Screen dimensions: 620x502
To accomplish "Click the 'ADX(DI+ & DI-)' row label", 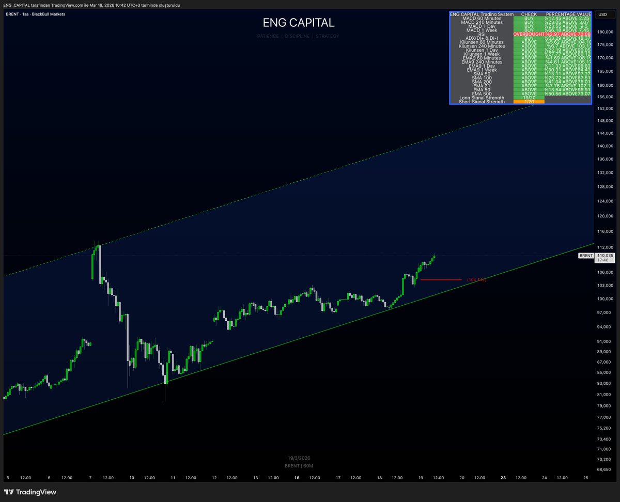I will pos(482,38).
